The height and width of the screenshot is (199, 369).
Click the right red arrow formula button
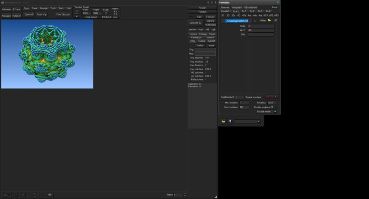click(x=275, y=97)
